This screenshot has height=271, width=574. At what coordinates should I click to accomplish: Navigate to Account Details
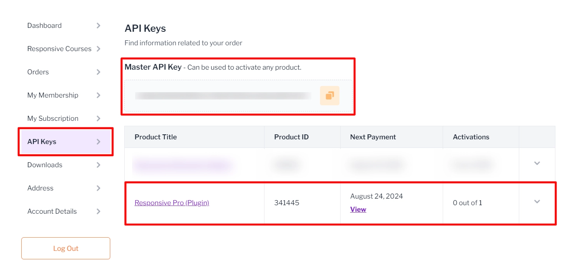(52, 211)
